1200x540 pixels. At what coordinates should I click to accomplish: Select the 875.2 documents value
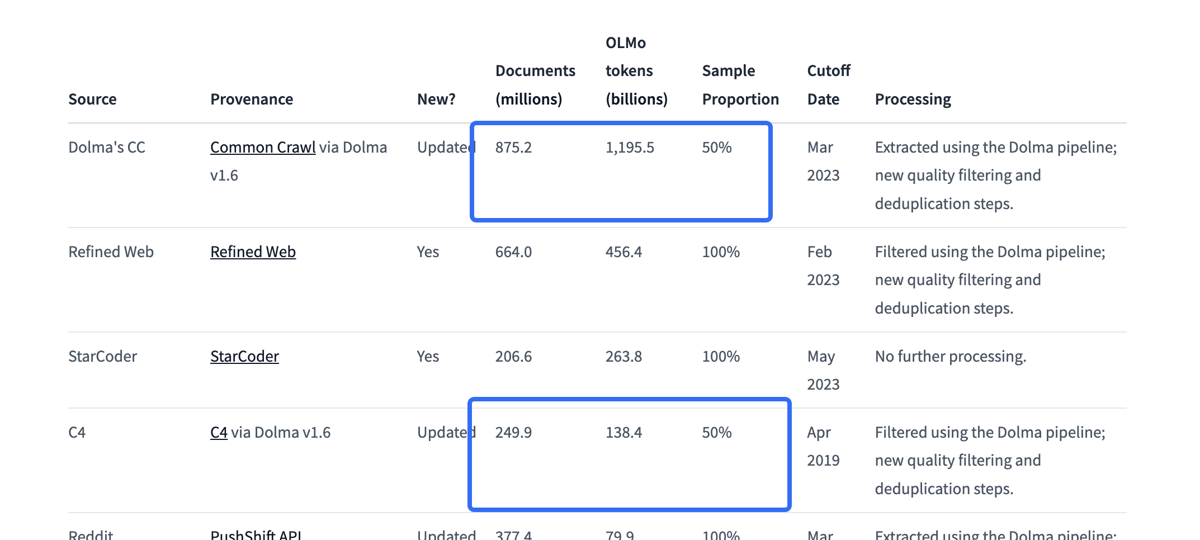(513, 147)
